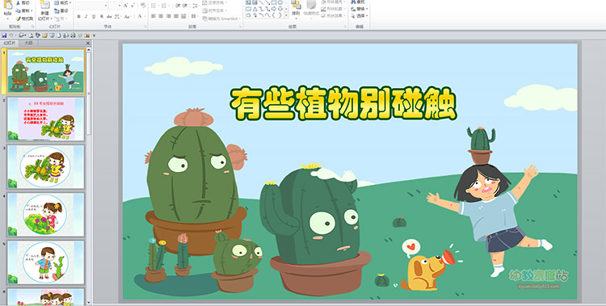Screen dimensions: 606x306
Task: Click the open folder icon in quick access toolbar
Action: 44,36
